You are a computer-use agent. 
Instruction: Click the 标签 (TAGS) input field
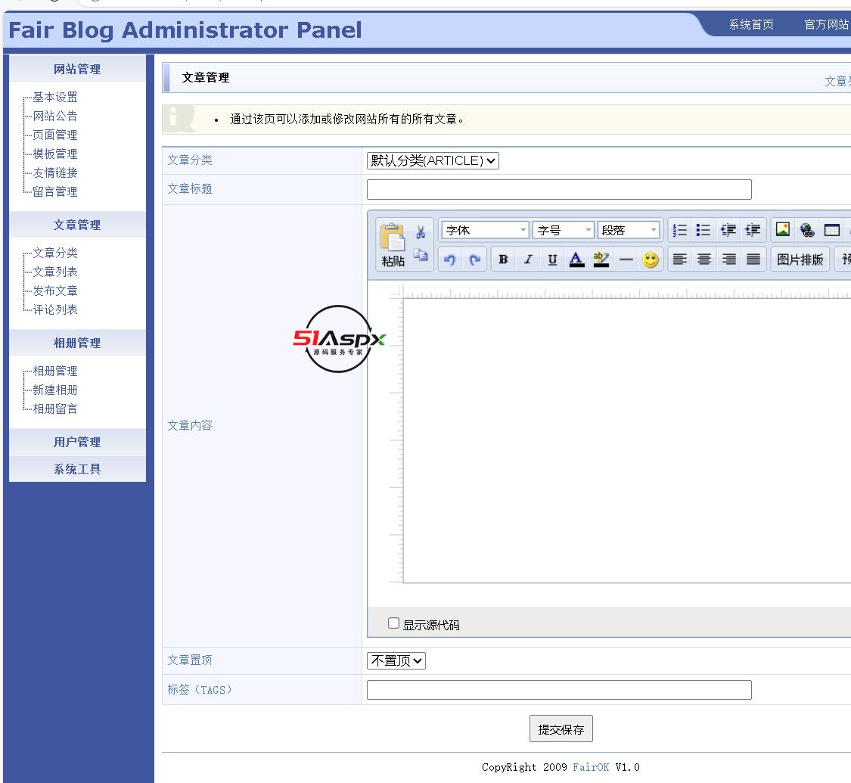(559, 690)
